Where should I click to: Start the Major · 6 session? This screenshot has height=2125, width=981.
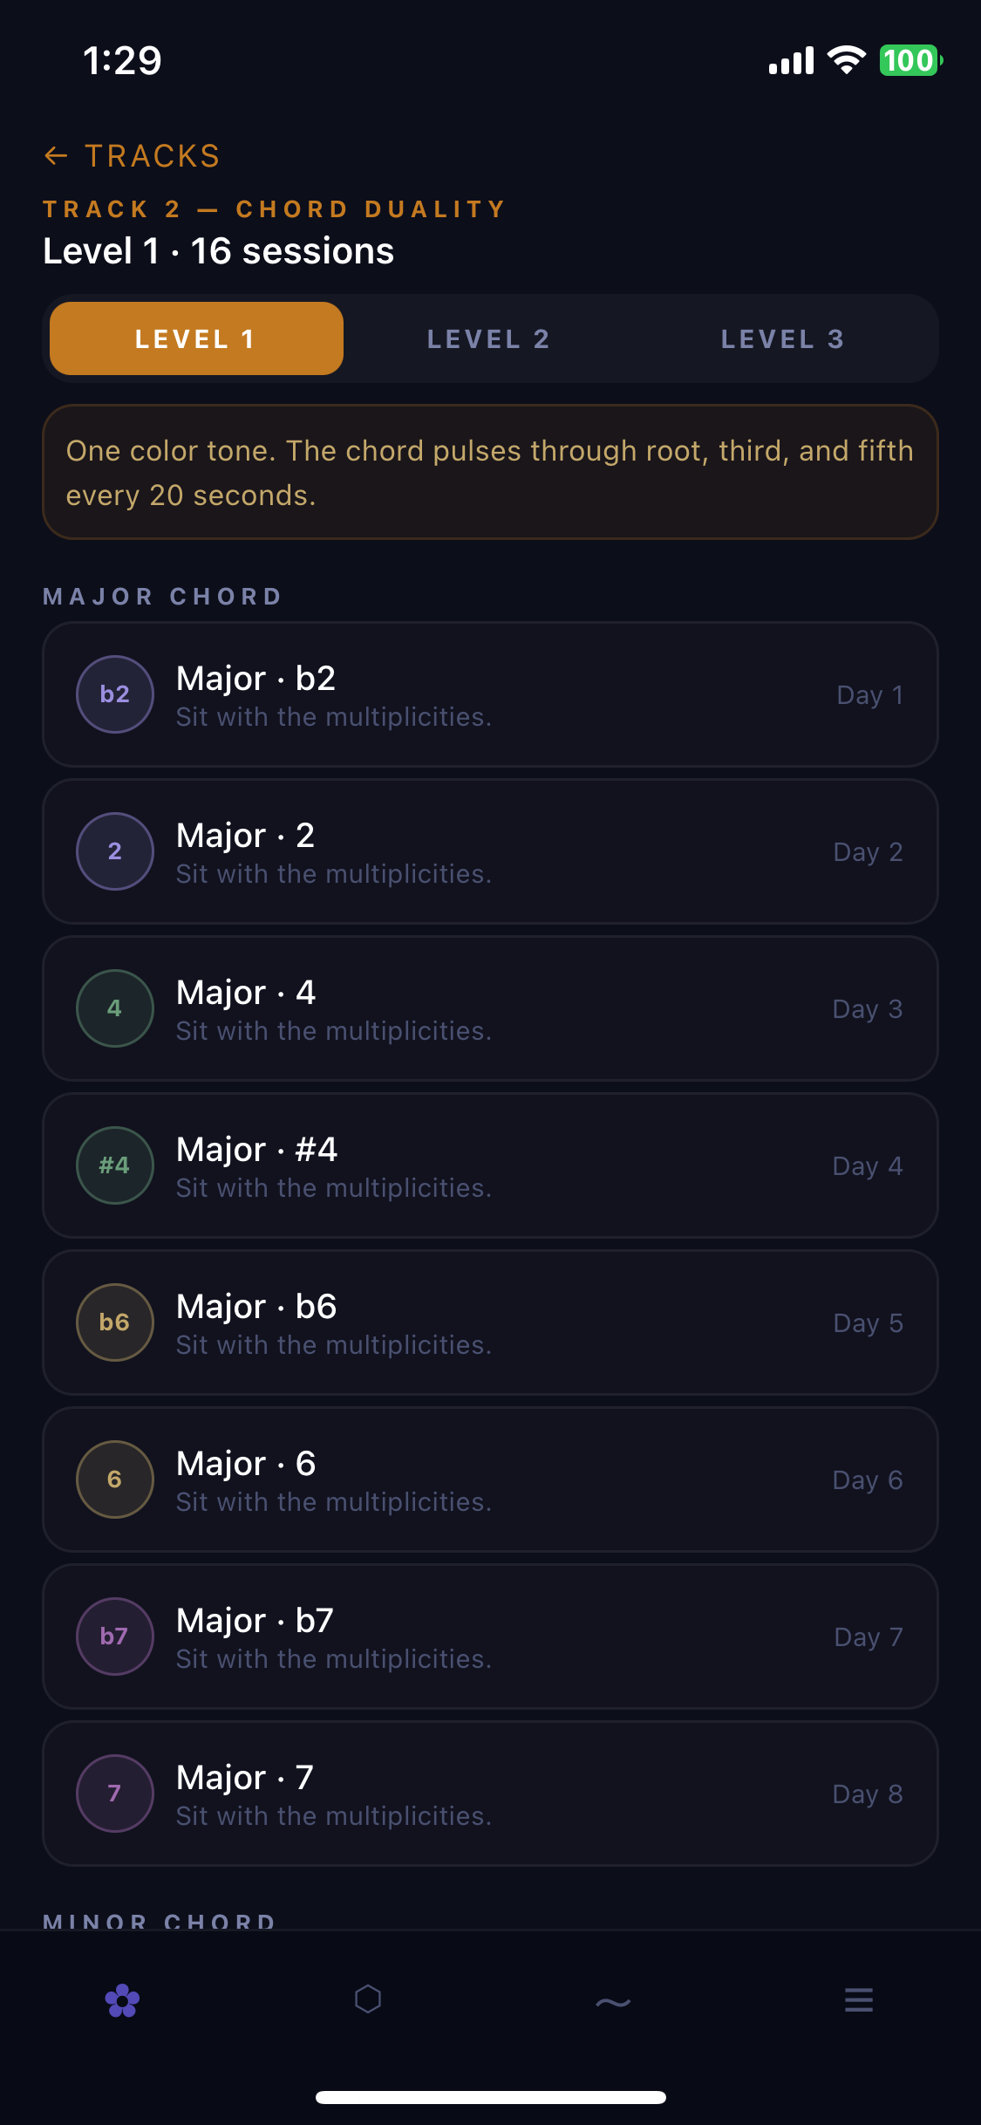(489, 1479)
